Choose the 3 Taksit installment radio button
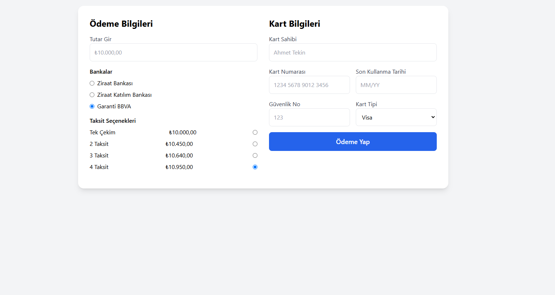555x295 pixels. click(x=255, y=156)
